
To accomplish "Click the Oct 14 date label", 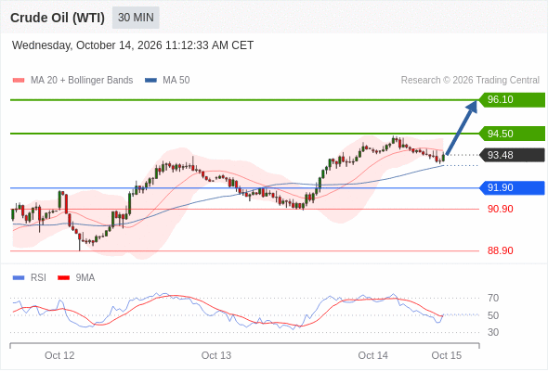I will tap(372, 355).
